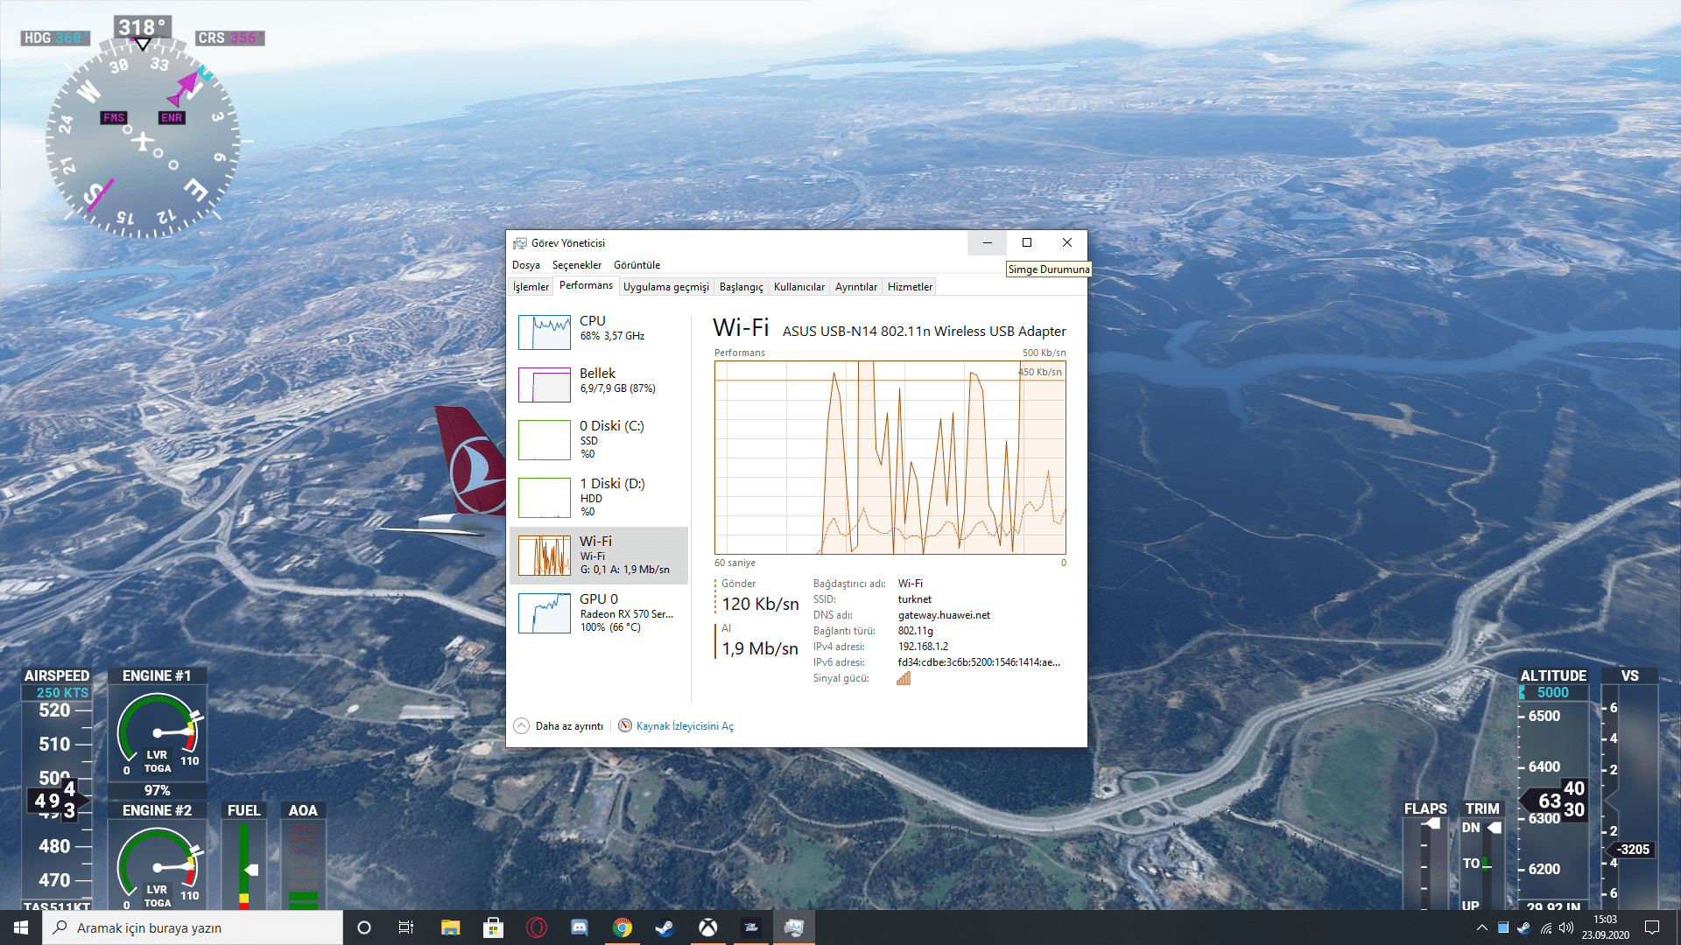1681x945 pixels.
Task: Open Discord from the taskbar
Action: [x=580, y=927]
